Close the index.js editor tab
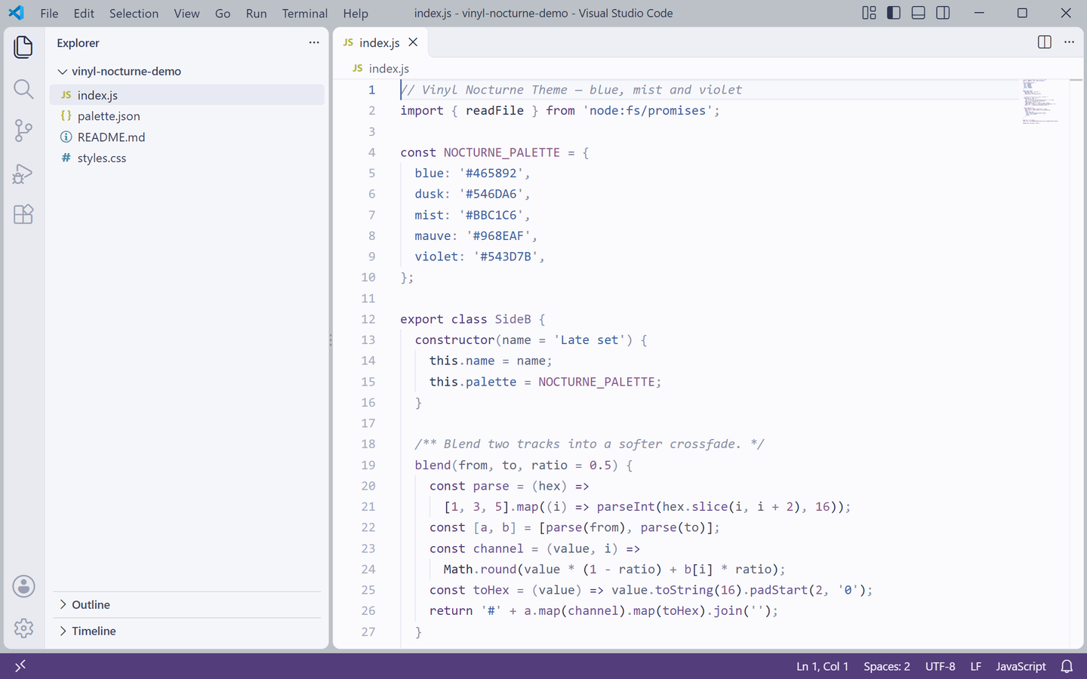1087x679 pixels. click(413, 42)
